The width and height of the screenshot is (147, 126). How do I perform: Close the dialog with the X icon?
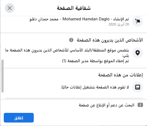[10, 8]
